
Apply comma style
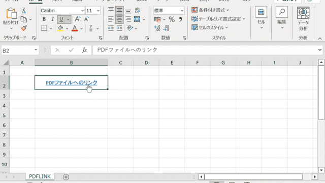[181, 19]
